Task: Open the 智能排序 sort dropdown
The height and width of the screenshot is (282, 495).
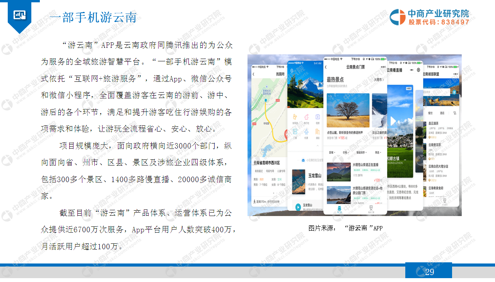Action: [362, 152]
